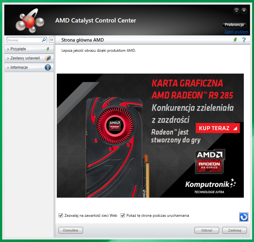
Task: Open the Preferencje menu
Action: (234, 25)
